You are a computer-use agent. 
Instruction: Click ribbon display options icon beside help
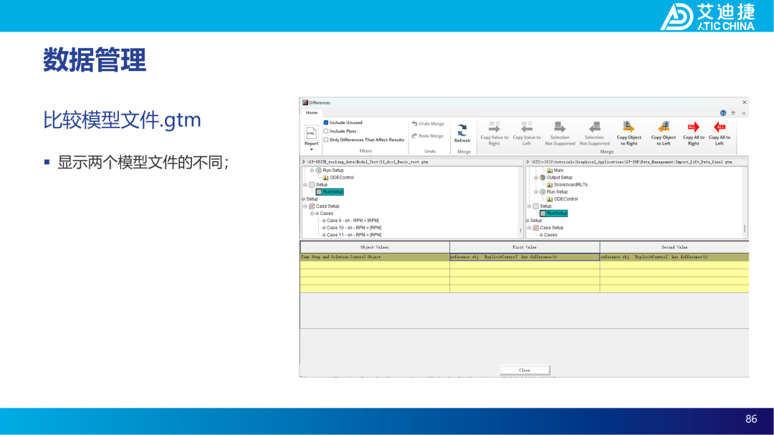733,113
